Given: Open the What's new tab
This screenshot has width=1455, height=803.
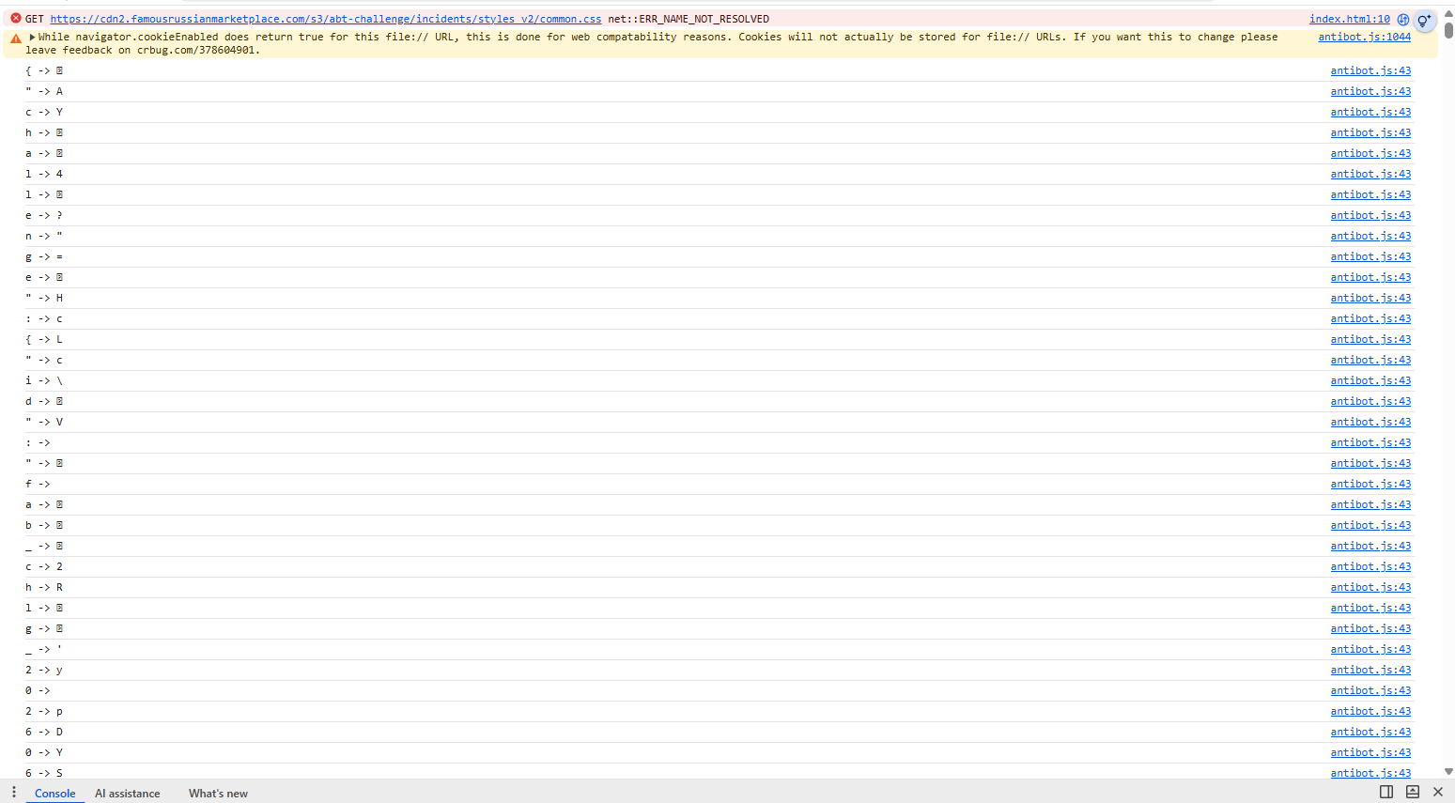Looking at the screenshot, I should (x=218, y=794).
